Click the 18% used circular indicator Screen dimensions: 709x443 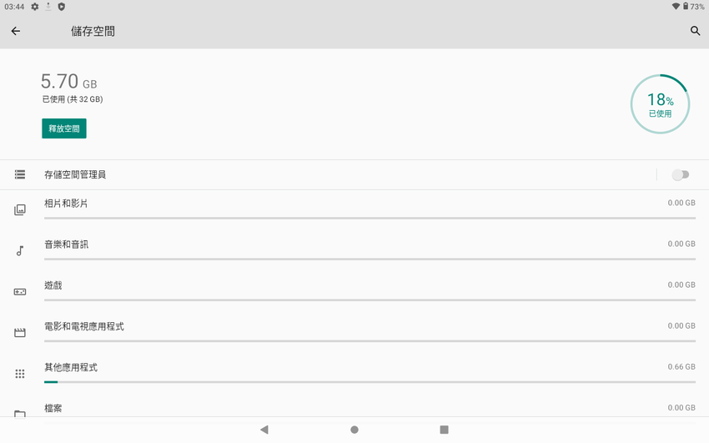[660, 104]
